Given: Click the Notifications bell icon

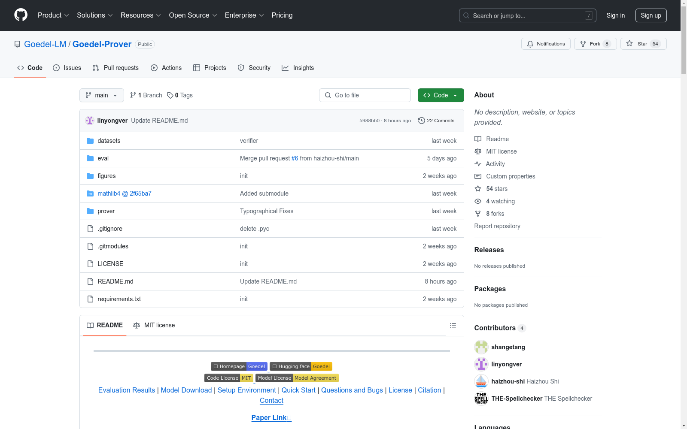Looking at the screenshot, I should tap(530, 44).
